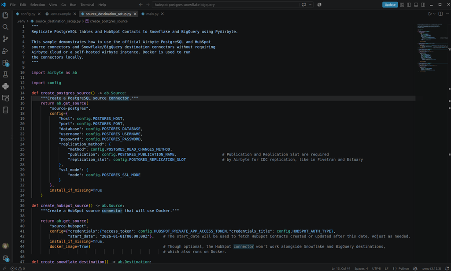Toggle the primary side bar visibility
Image resolution: width=451 pixels, height=271 pixels.
click(409, 4)
